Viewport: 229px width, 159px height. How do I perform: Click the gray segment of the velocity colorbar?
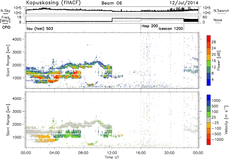209,120
